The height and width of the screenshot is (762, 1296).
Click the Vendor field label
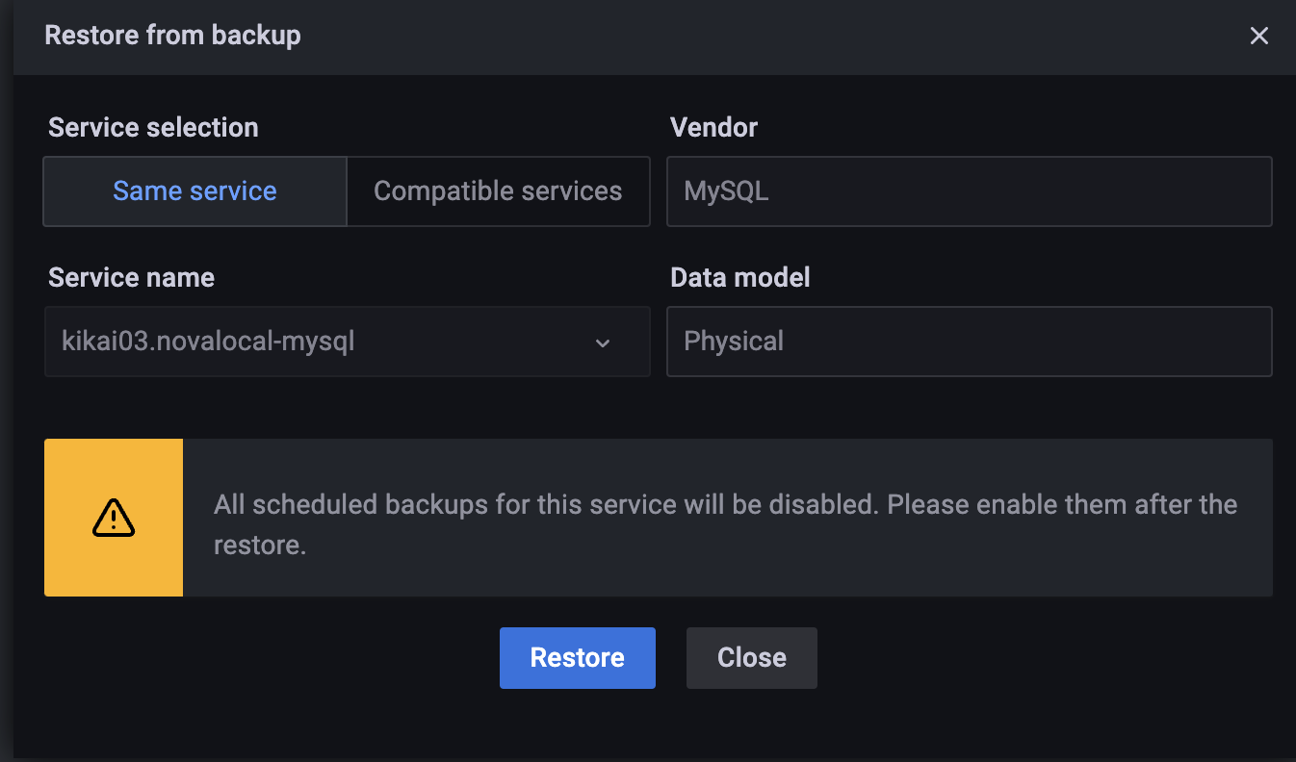713,127
